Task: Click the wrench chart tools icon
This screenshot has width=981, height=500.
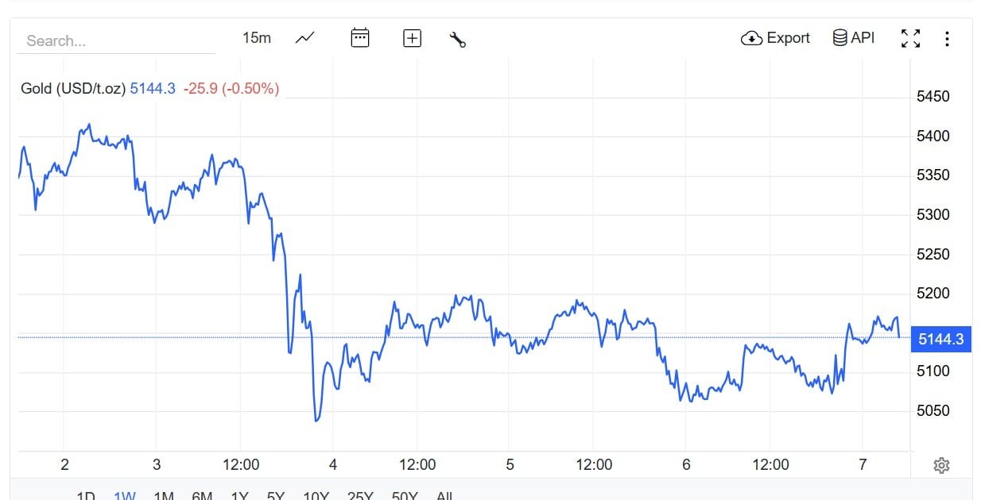Action: pos(459,38)
